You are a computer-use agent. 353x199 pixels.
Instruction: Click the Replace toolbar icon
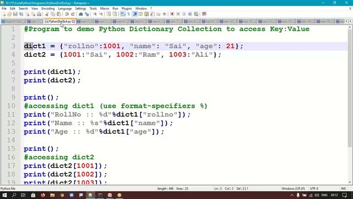pyautogui.click(x=87, y=14)
